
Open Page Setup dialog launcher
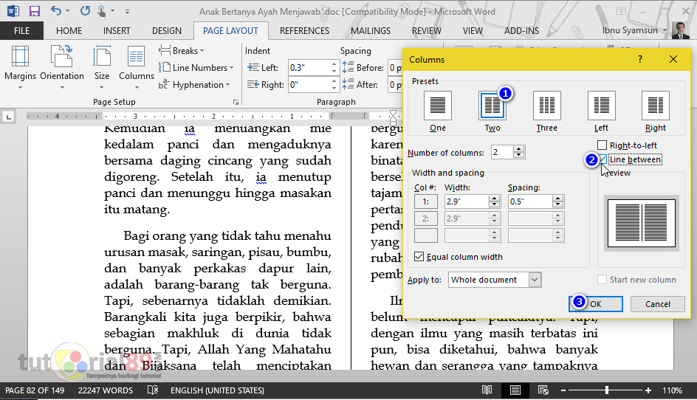[x=236, y=103]
